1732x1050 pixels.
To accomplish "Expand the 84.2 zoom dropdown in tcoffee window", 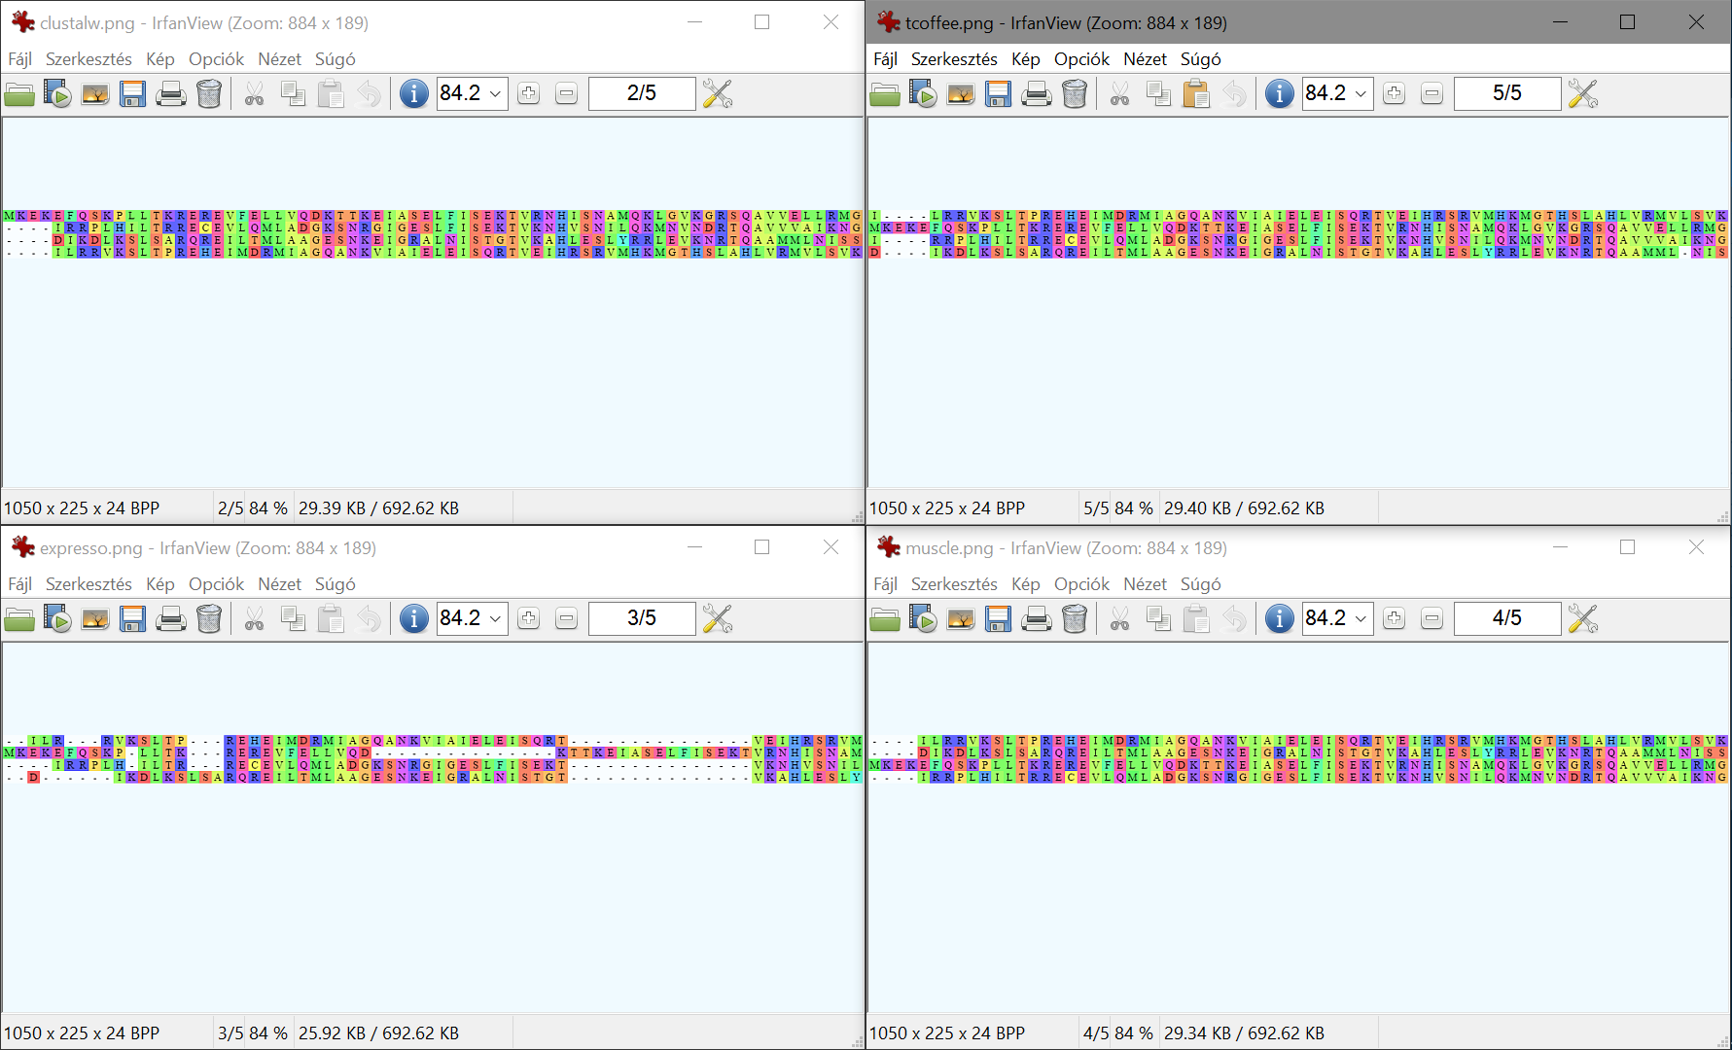I will (x=1361, y=94).
